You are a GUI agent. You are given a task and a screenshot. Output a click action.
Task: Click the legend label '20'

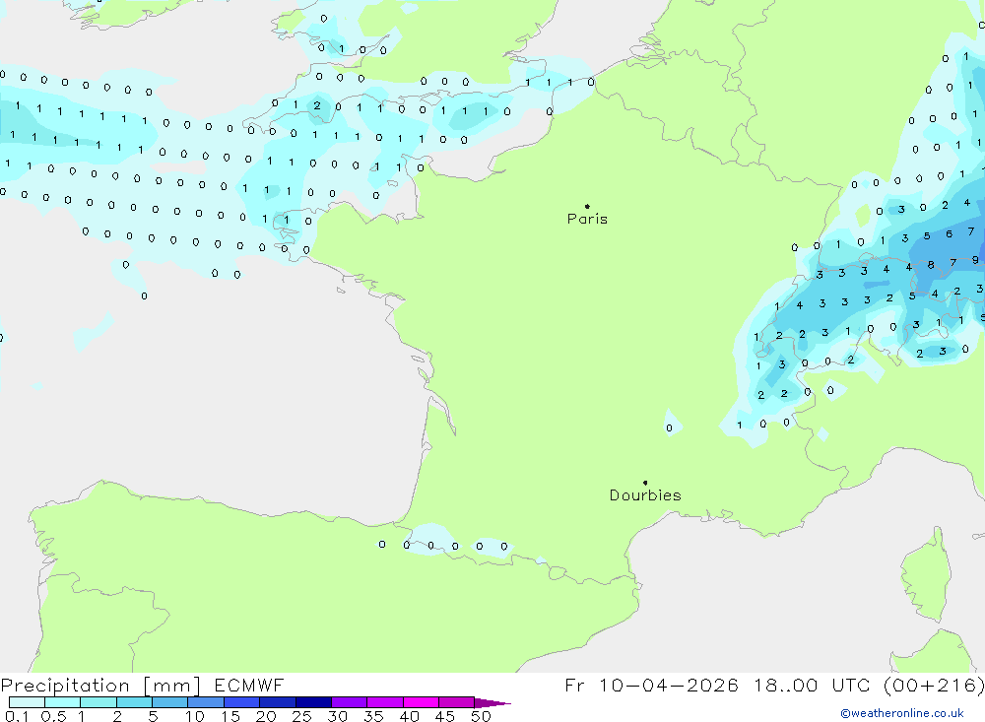click(x=266, y=716)
